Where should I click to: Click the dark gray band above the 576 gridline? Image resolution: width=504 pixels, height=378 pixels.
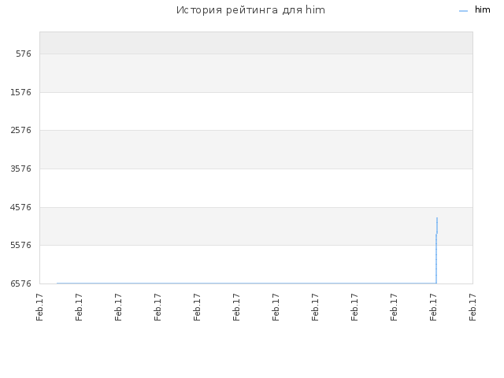coord(256,43)
